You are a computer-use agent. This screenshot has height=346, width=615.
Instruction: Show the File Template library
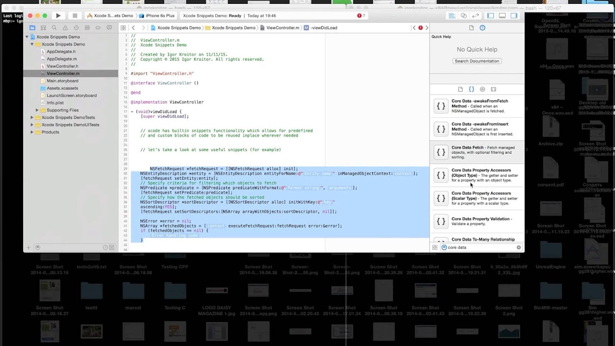460,89
